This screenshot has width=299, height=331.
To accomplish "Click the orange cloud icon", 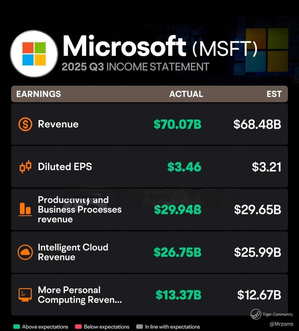I will pyautogui.click(x=25, y=252).
